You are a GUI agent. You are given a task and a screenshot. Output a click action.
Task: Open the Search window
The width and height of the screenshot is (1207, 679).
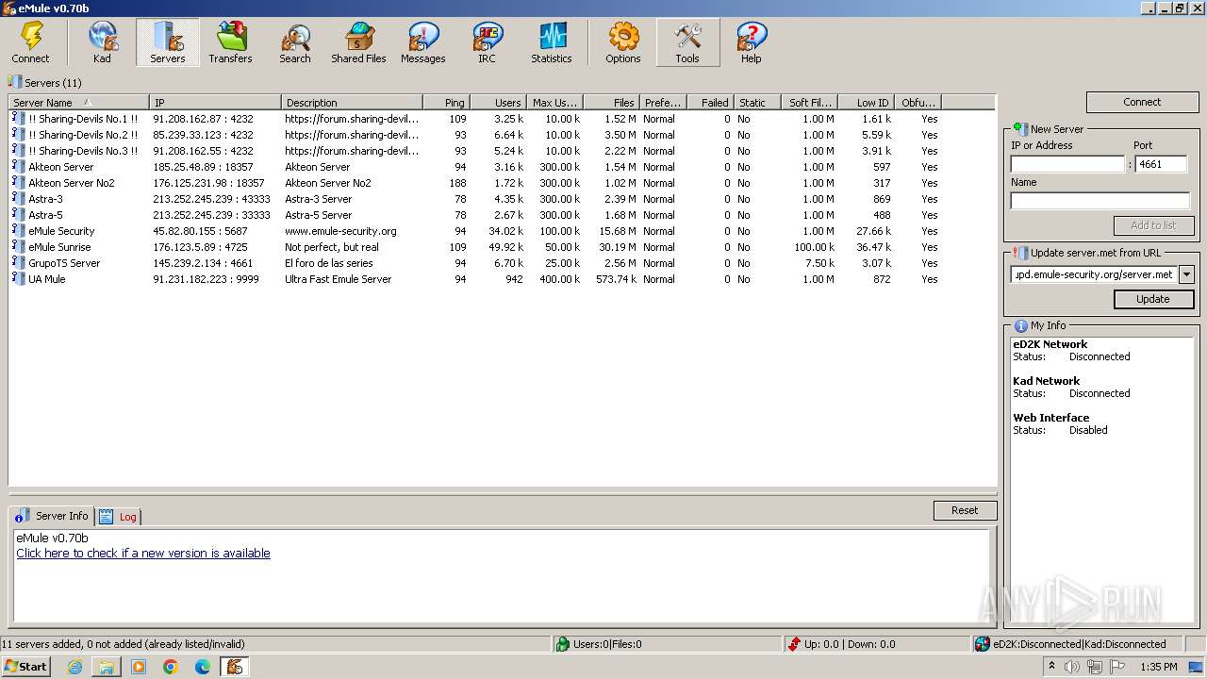[x=294, y=43]
